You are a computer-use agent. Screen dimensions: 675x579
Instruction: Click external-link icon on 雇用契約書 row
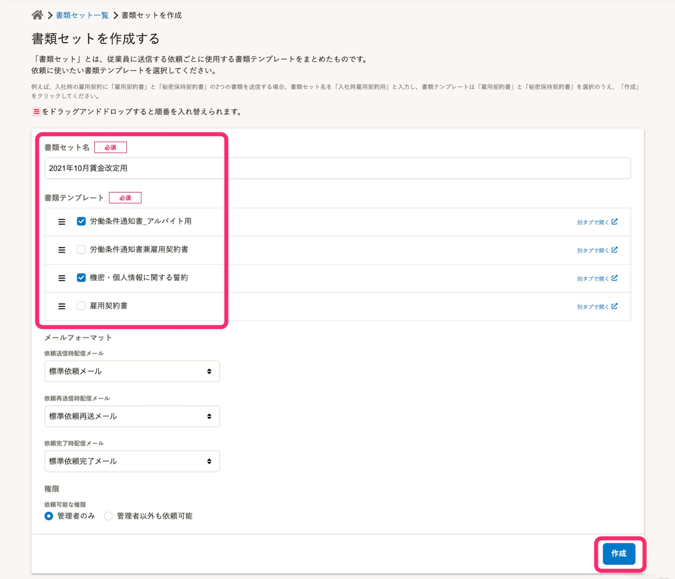click(x=615, y=306)
